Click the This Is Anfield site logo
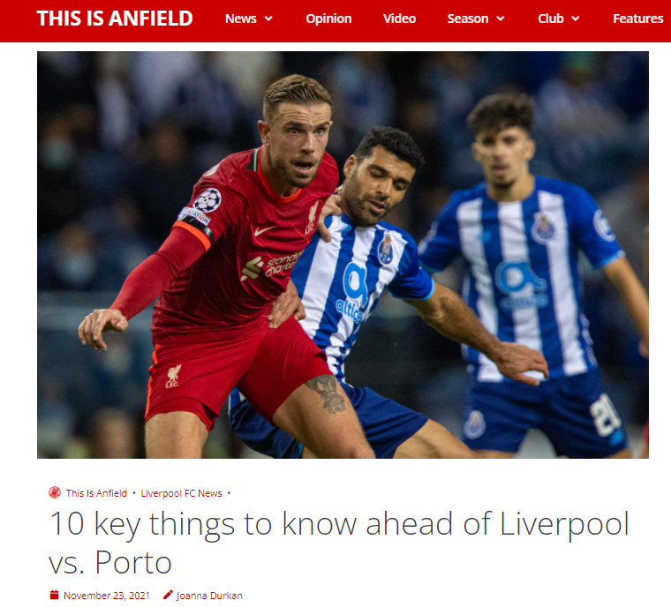 [x=115, y=19]
